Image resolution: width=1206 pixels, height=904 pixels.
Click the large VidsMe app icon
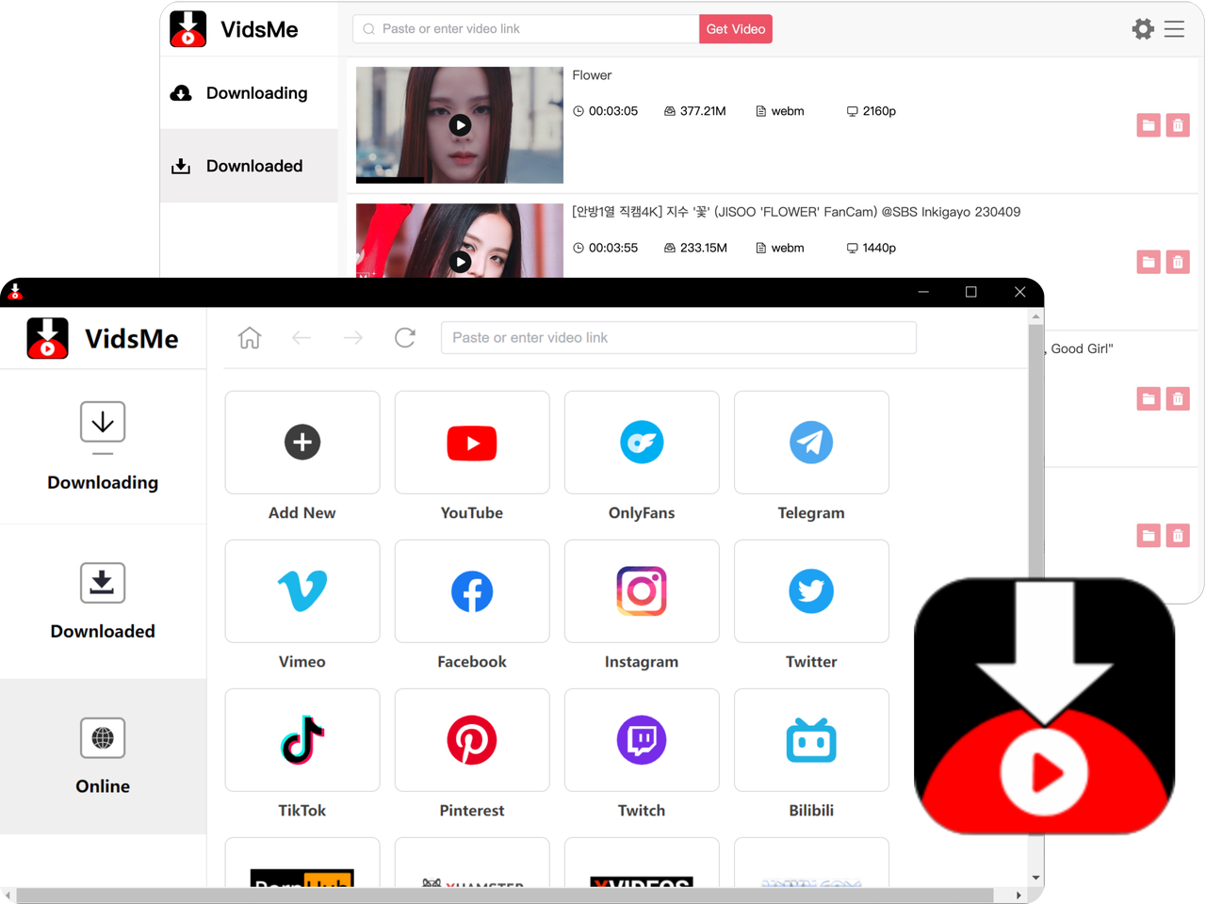click(x=1044, y=706)
